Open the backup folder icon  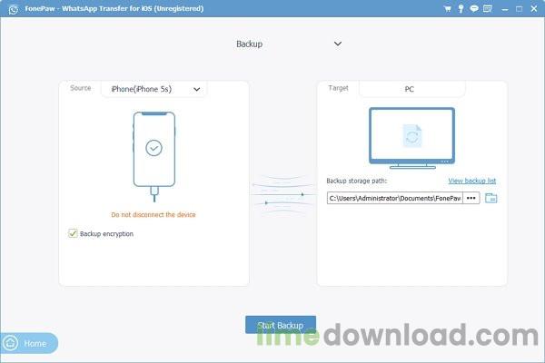click(491, 198)
